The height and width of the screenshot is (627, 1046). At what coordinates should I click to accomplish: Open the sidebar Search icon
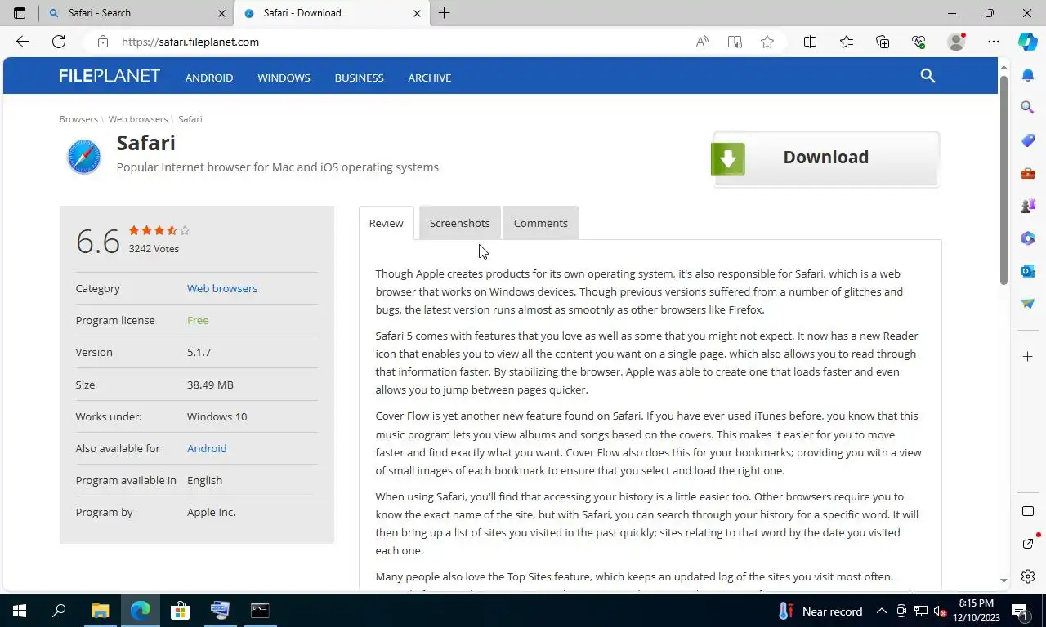pos(1028,107)
